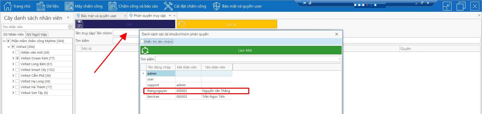Collapse the VinFast [364] tree node
Viewport: 482px width, 114px height.
click(9, 47)
